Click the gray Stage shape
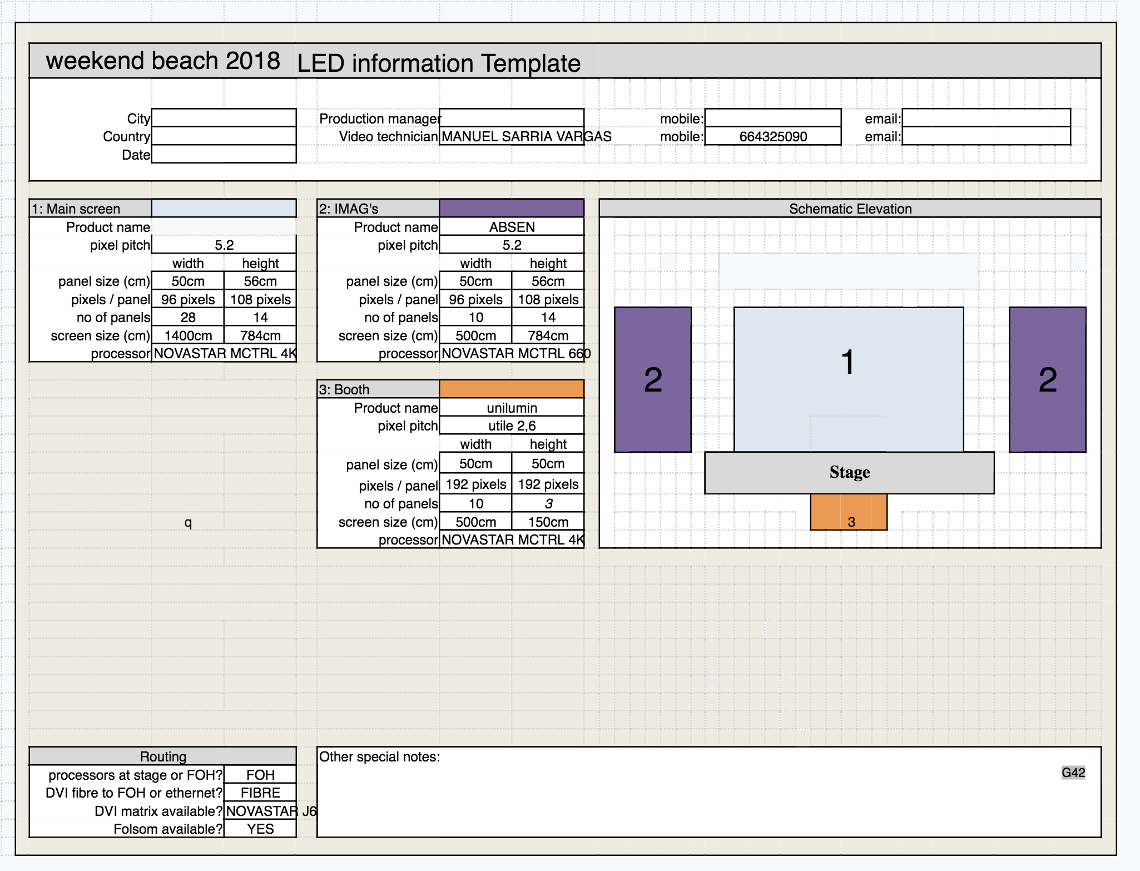Image resolution: width=1140 pixels, height=871 pixels. (849, 472)
